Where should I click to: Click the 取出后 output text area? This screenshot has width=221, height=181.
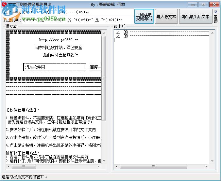click(x=161, y=97)
